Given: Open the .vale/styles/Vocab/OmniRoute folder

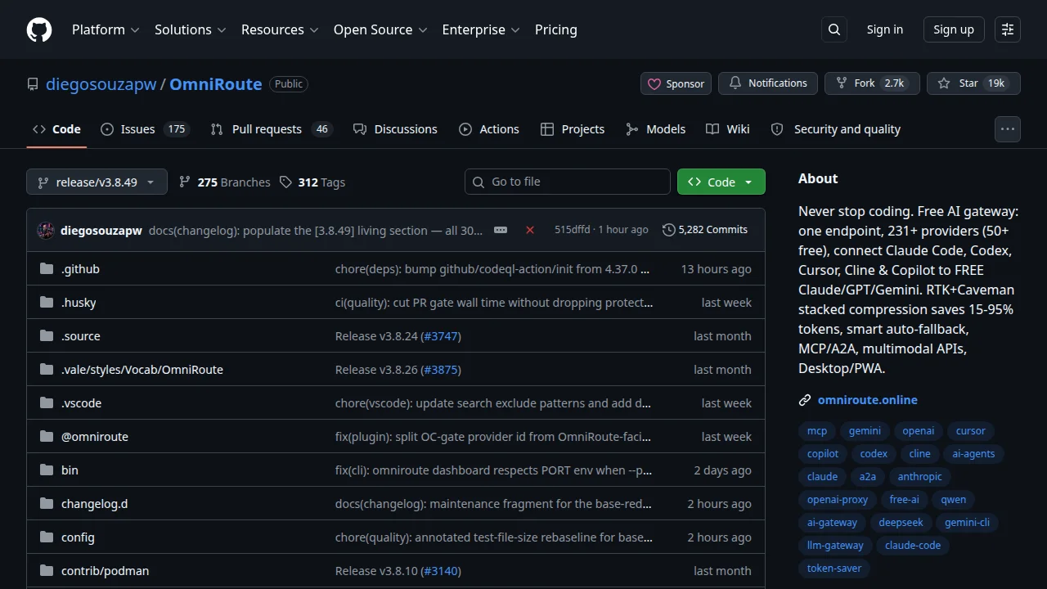Looking at the screenshot, I should click(142, 370).
